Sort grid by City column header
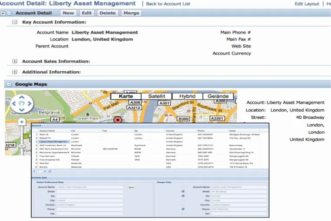The image size is (331, 221). pyautogui.click(x=86, y=131)
